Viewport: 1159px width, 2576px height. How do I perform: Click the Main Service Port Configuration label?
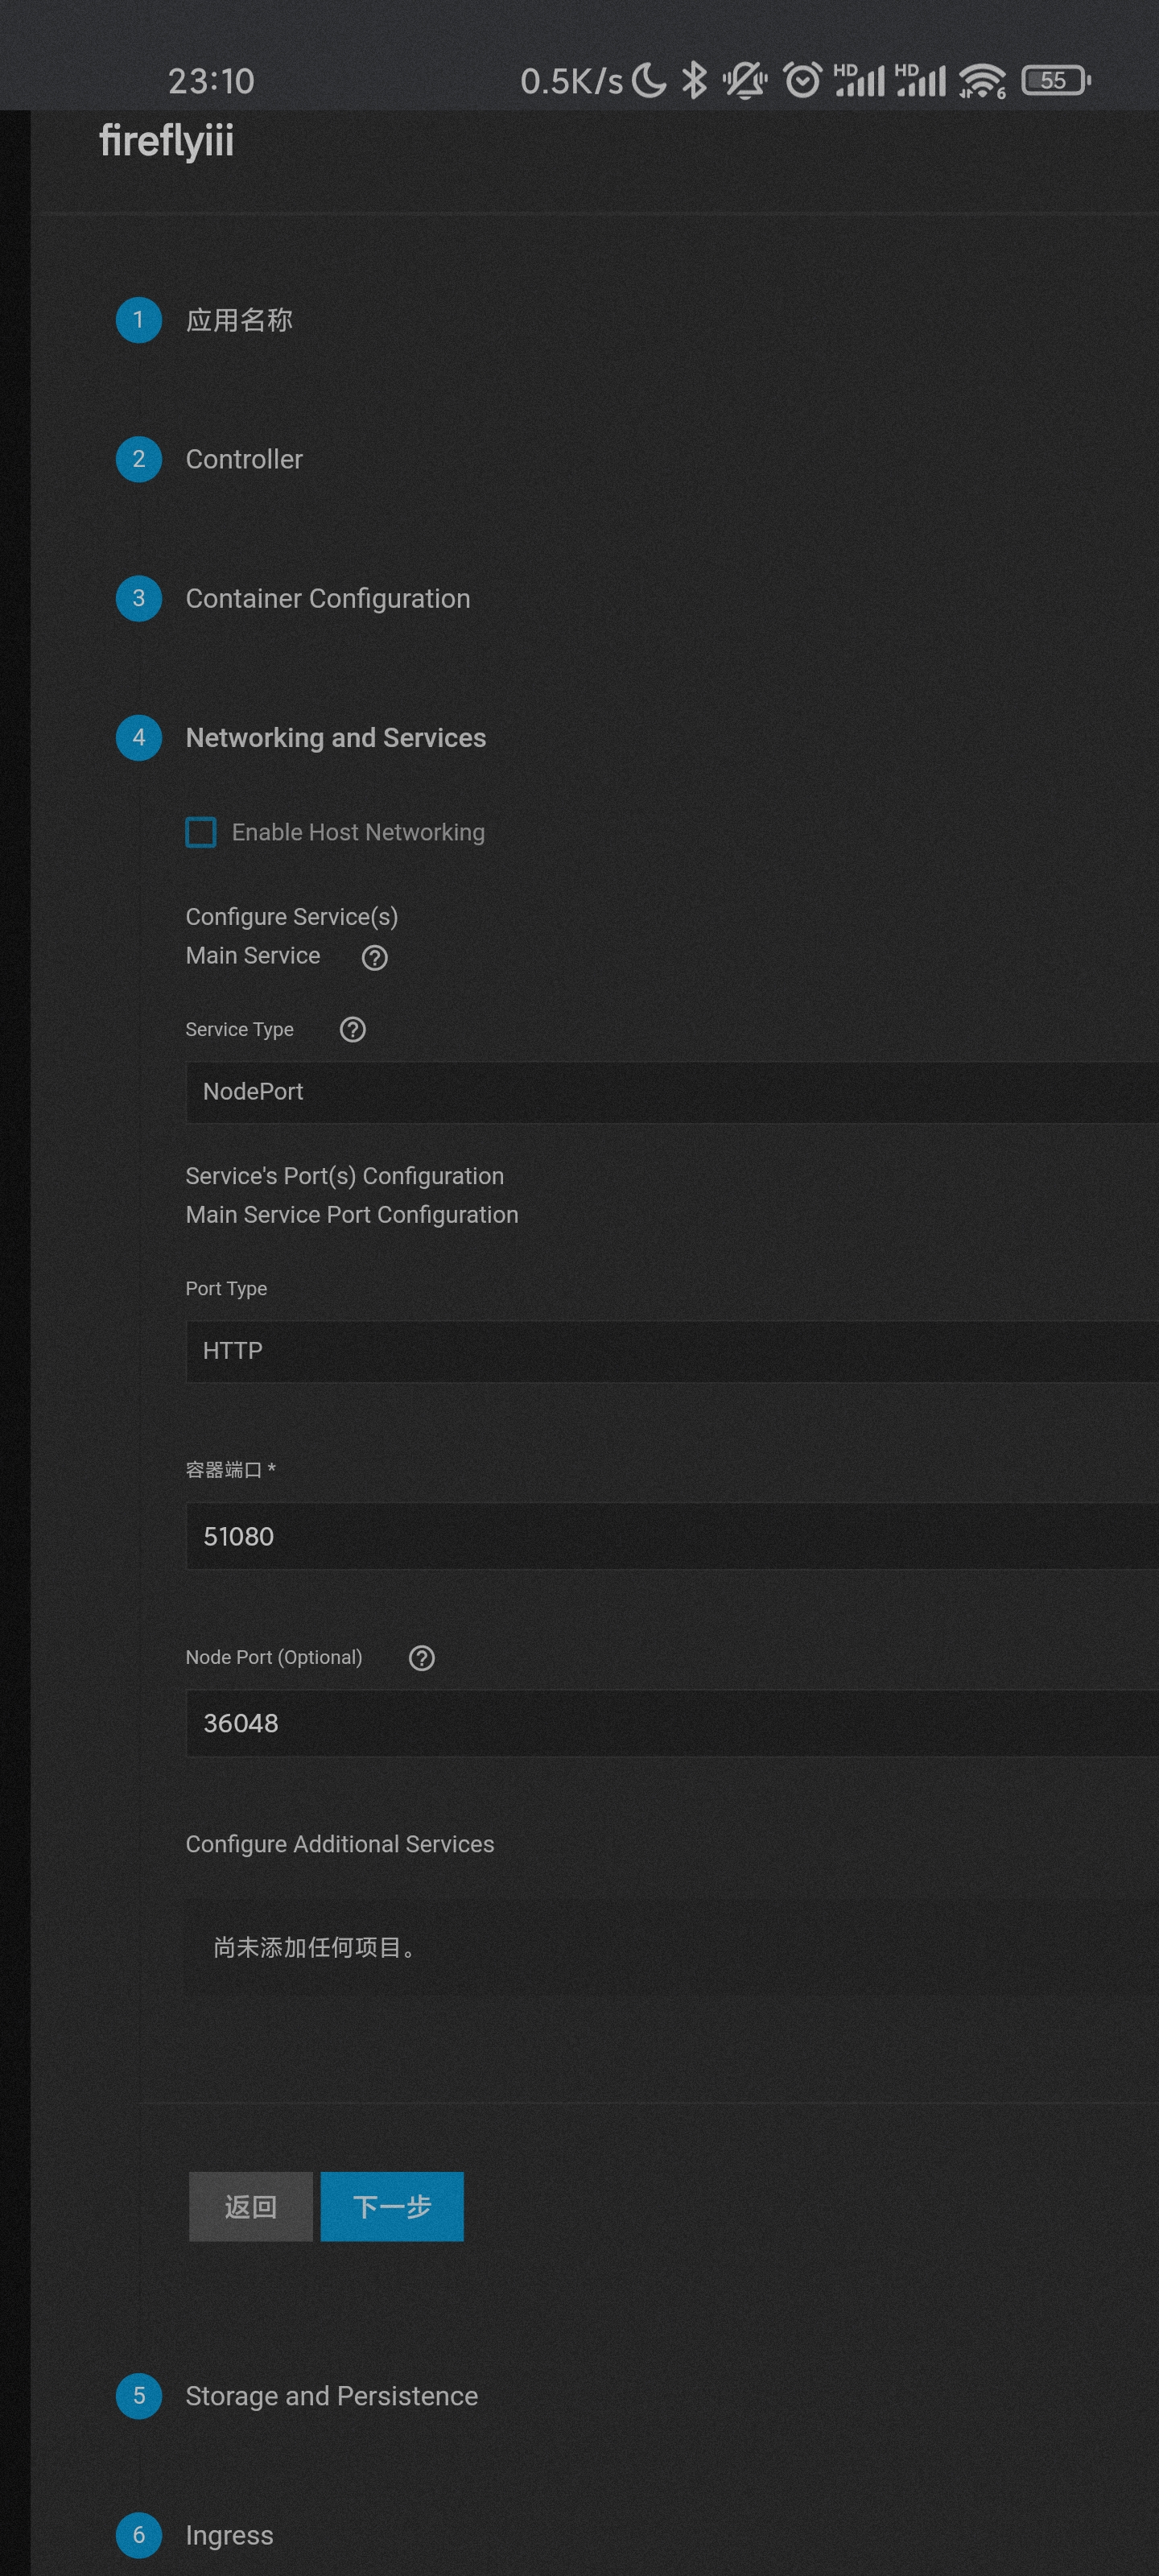[x=352, y=1214]
